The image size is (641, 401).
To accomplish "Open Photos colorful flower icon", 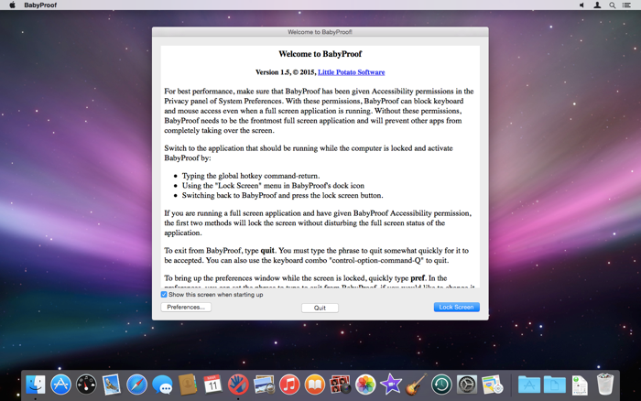I will pos(365,385).
